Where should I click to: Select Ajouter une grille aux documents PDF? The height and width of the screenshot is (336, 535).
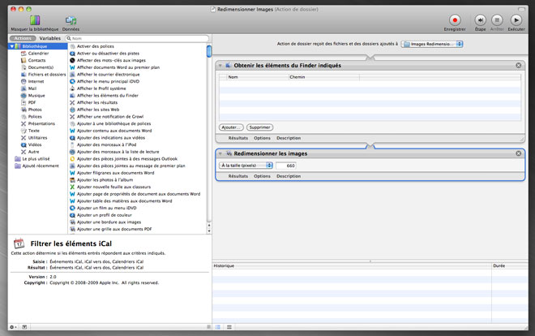tap(114, 229)
